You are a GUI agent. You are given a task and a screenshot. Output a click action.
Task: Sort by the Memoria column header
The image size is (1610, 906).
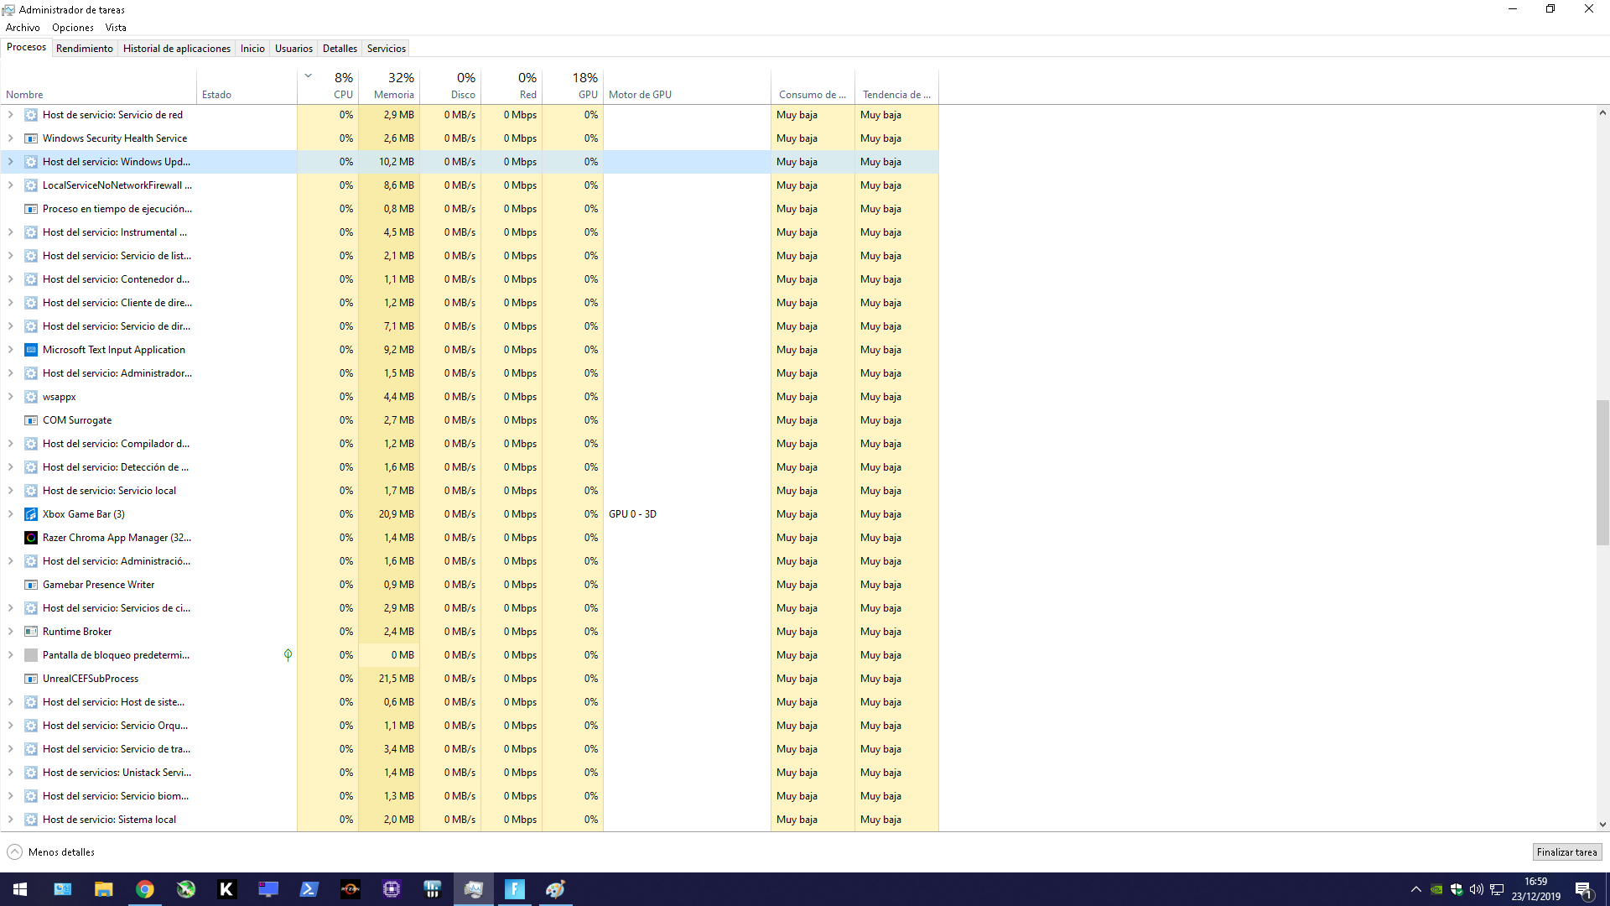pos(389,86)
